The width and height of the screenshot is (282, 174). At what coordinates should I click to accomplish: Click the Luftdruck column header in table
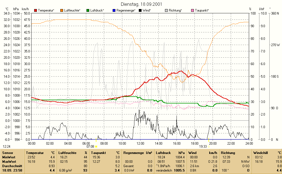pyautogui.click(x=163, y=153)
